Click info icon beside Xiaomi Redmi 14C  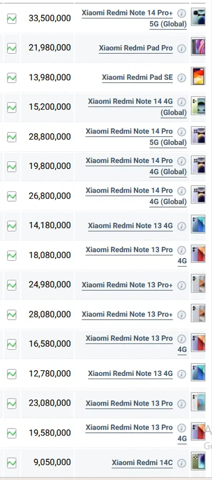[181, 463]
